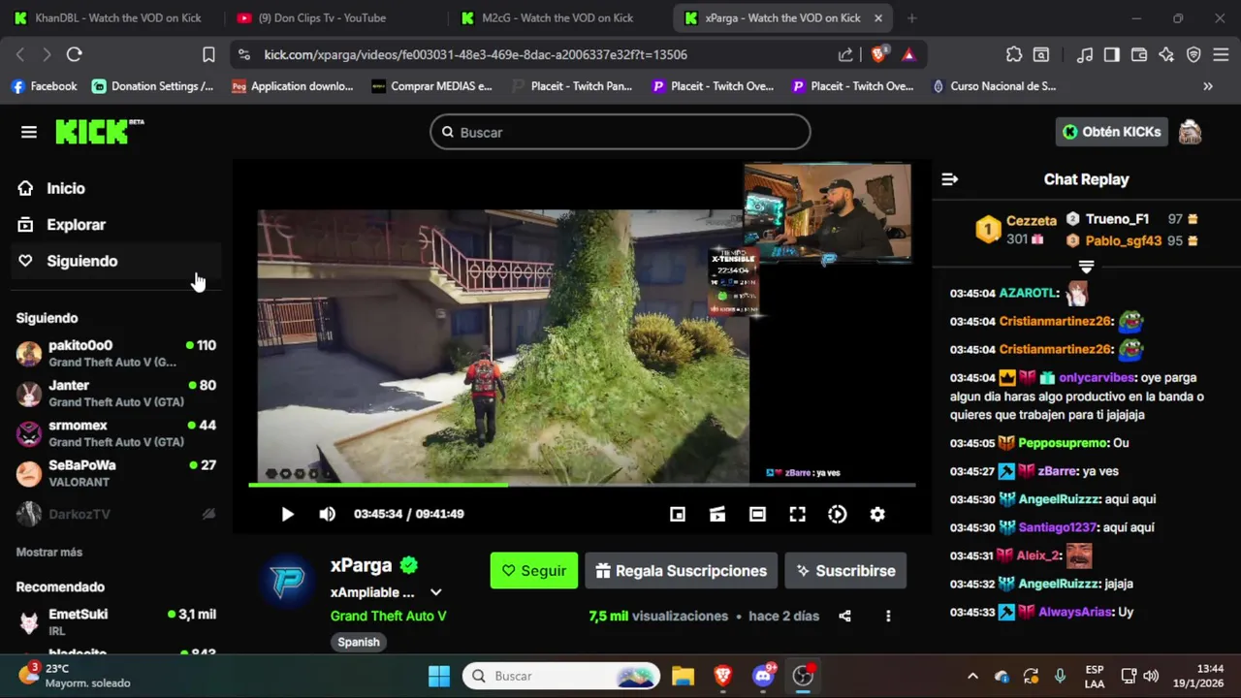This screenshot has height=698, width=1241.
Task: Click Mostrar más in following list
Action: tap(49, 552)
